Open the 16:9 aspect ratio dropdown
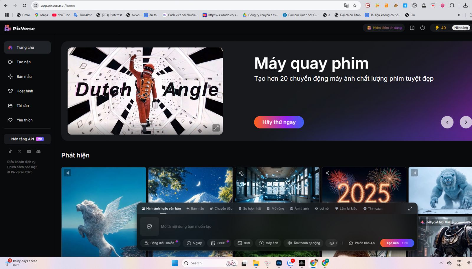 [x=244, y=243]
